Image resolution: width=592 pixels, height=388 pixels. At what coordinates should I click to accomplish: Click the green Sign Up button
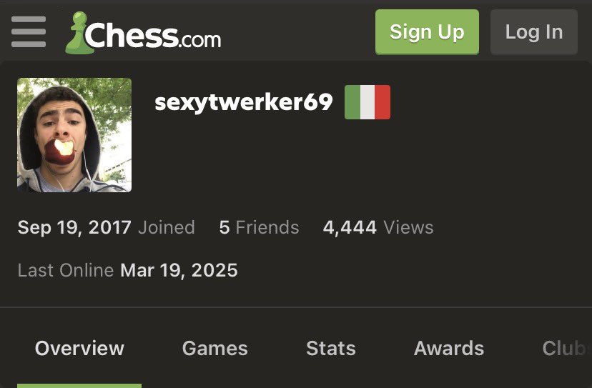427,32
